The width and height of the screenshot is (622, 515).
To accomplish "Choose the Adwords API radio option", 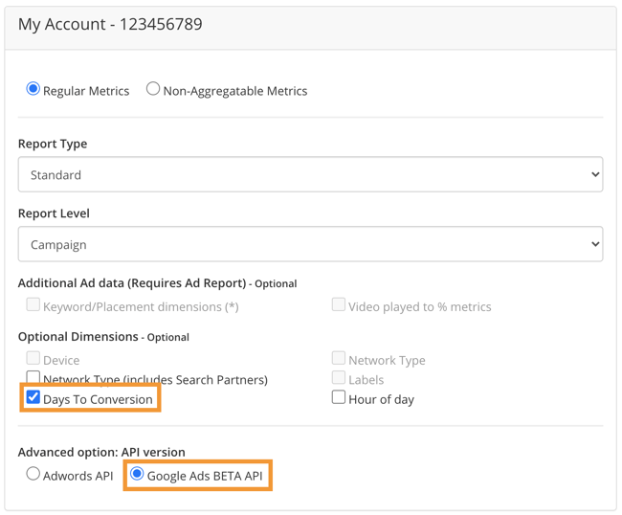I will click(x=33, y=474).
